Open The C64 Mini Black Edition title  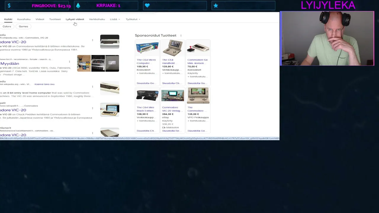(146, 109)
